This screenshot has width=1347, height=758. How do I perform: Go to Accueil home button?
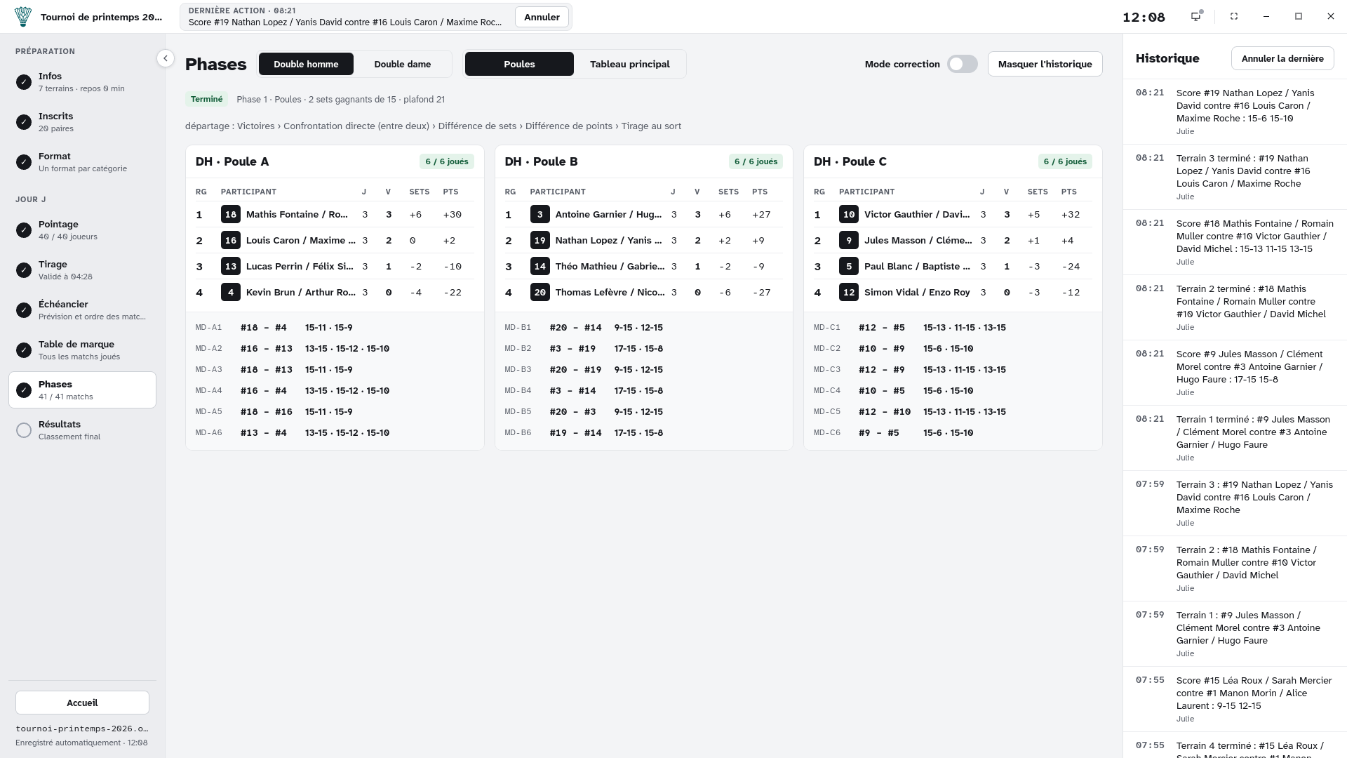[82, 703]
